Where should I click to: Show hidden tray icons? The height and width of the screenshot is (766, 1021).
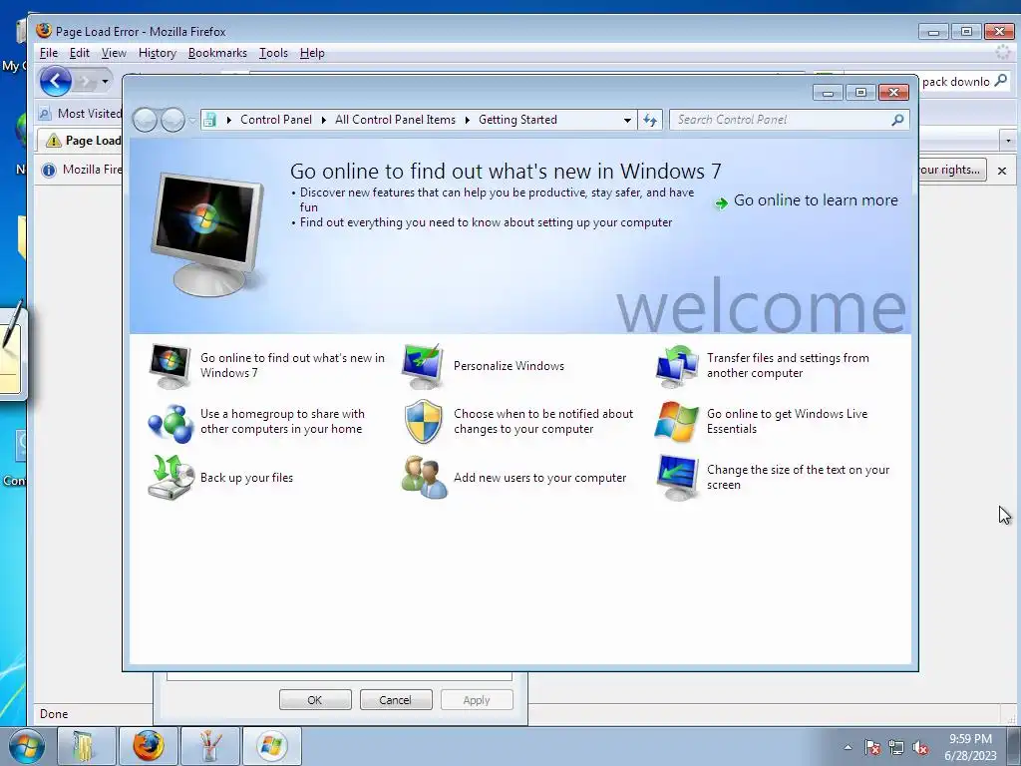click(848, 747)
